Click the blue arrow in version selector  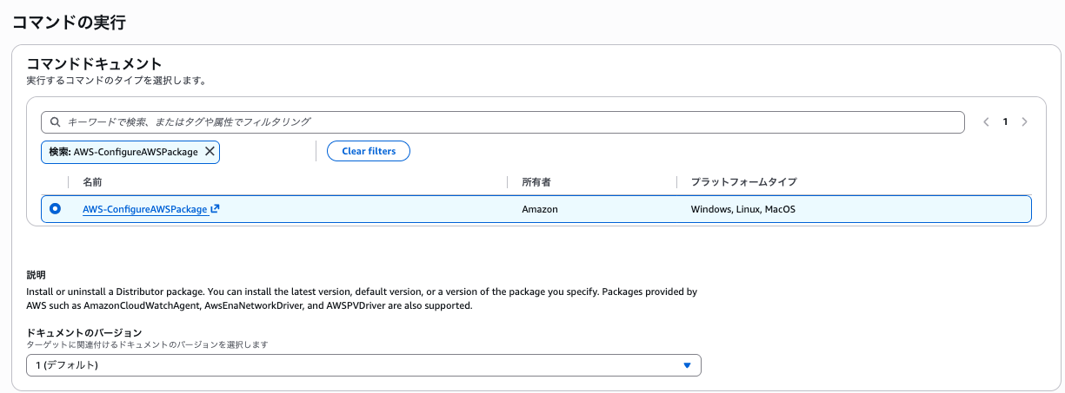(x=687, y=365)
